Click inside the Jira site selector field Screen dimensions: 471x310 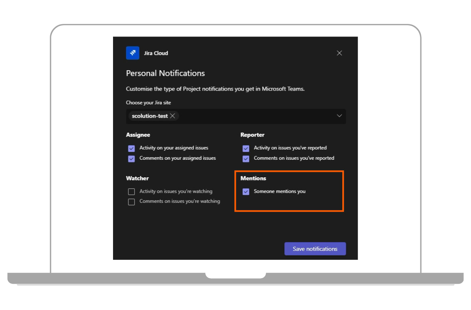pyautogui.click(x=255, y=116)
